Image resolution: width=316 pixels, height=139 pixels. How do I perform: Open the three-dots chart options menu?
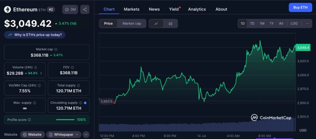tap(307, 23)
